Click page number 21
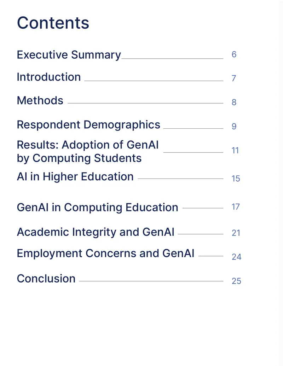This screenshot has width=283, height=366. (236, 233)
